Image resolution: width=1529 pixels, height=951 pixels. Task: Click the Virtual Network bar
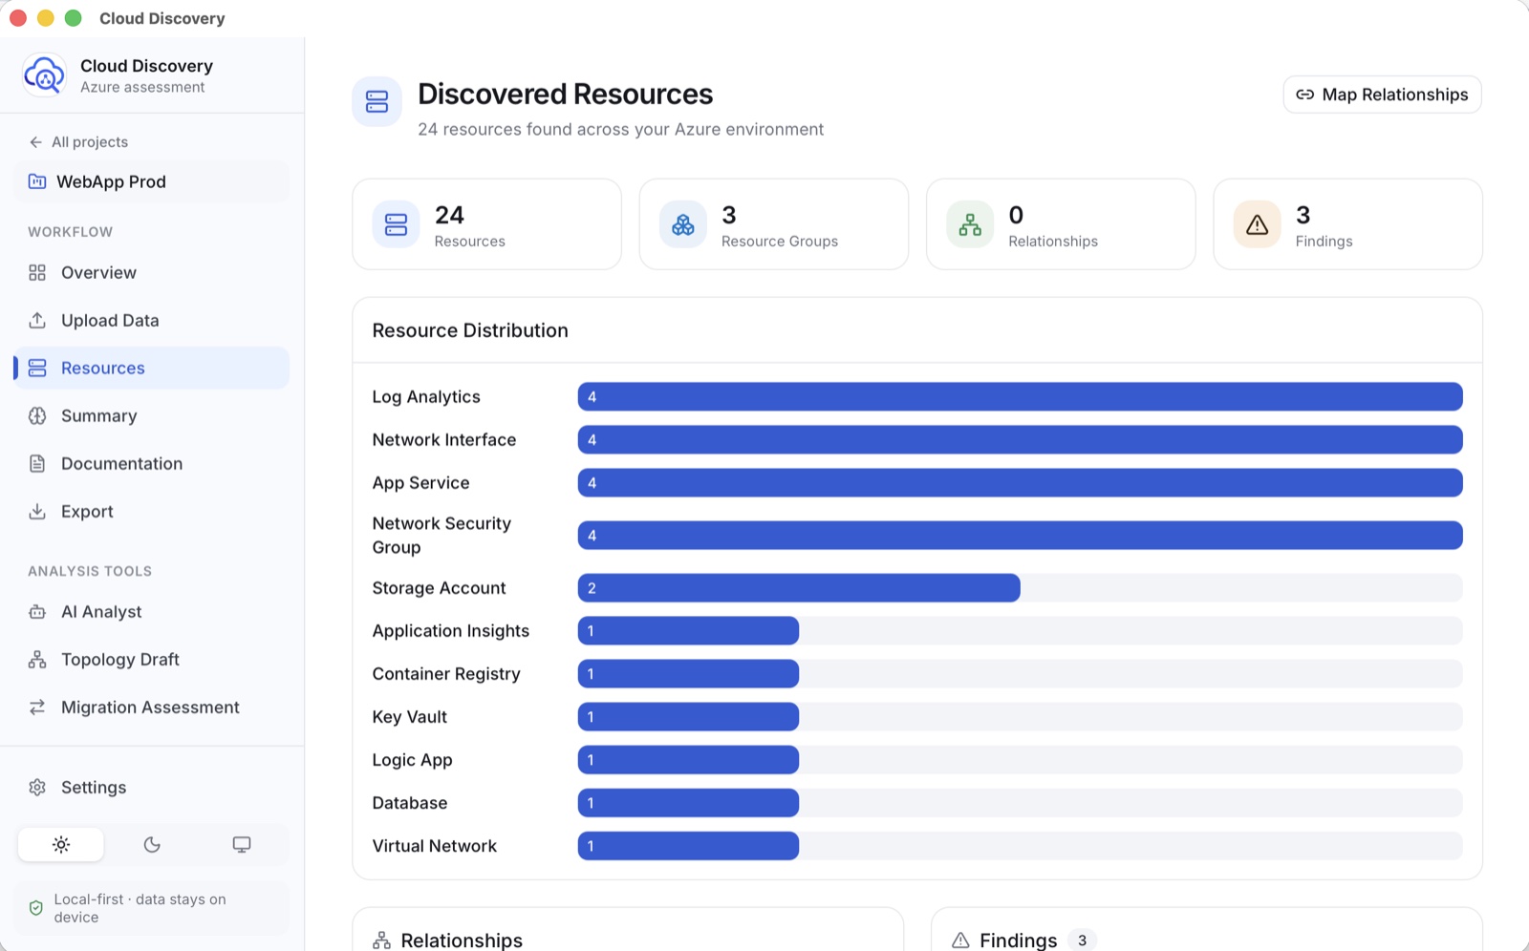pyautogui.click(x=688, y=846)
